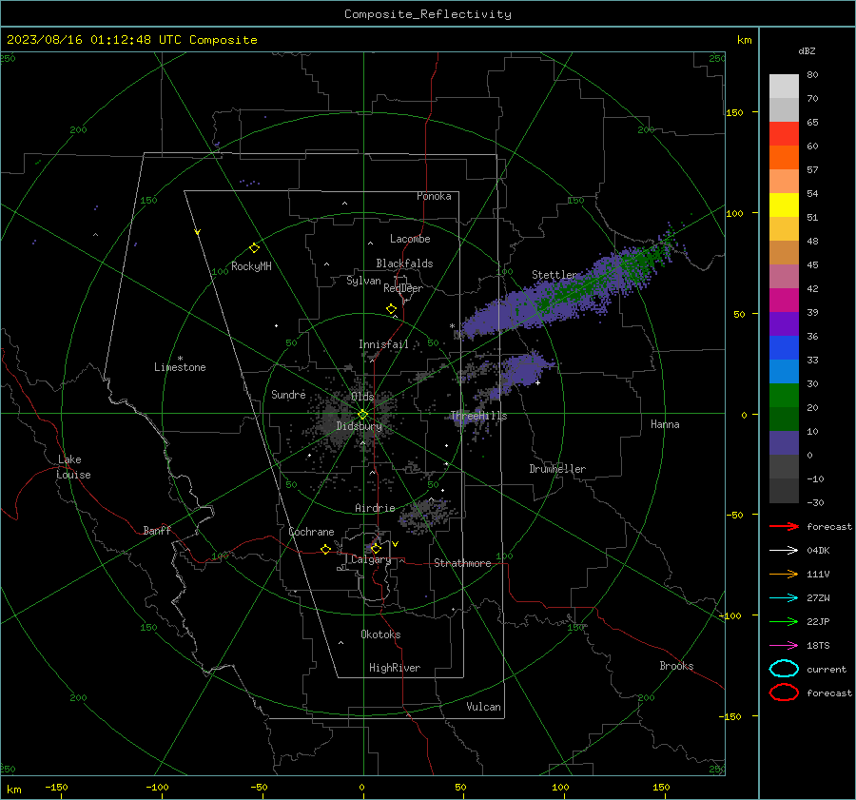Click the yellow V marker northeast of Calgary
856x800 pixels.
pyautogui.click(x=396, y=544)
